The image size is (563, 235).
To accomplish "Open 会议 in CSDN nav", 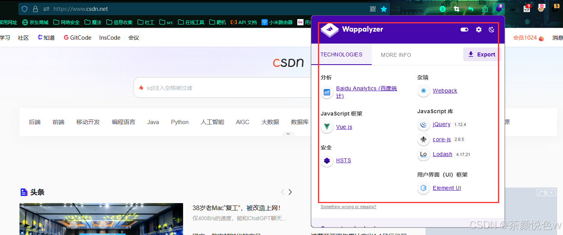I will tap(134, 38).
